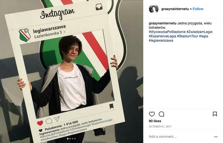Like the post with heart icon
This screenshot has width=223, height=143.
(152, 114)
